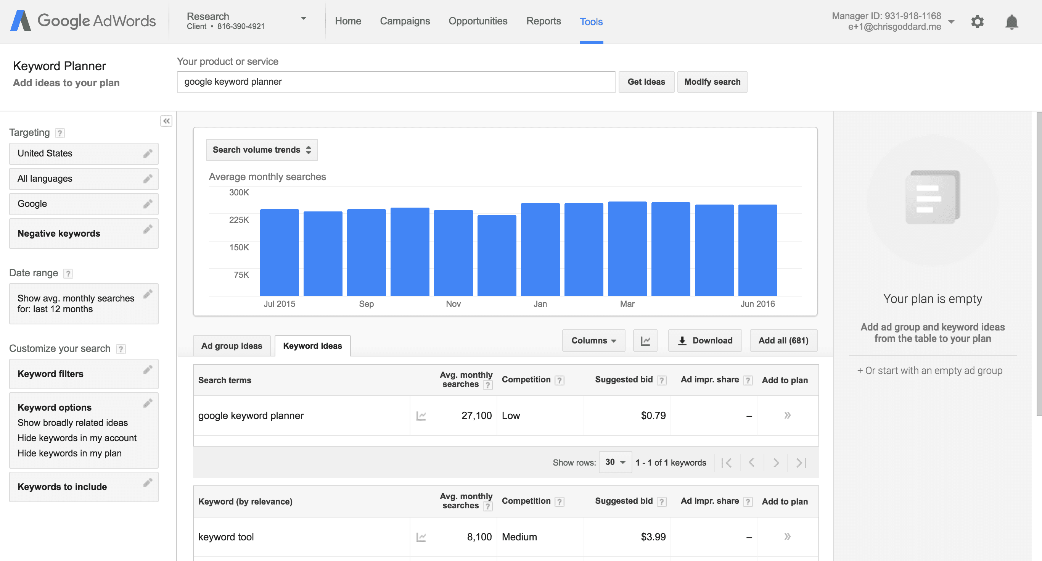The image size is (1042, 561).
Task: Switch to the Ad group ideas tab
Action: [x=230, y=345]
